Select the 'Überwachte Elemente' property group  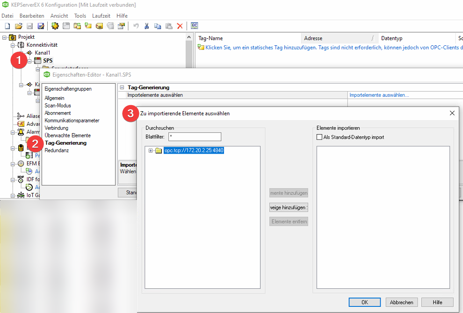(68, 135)
